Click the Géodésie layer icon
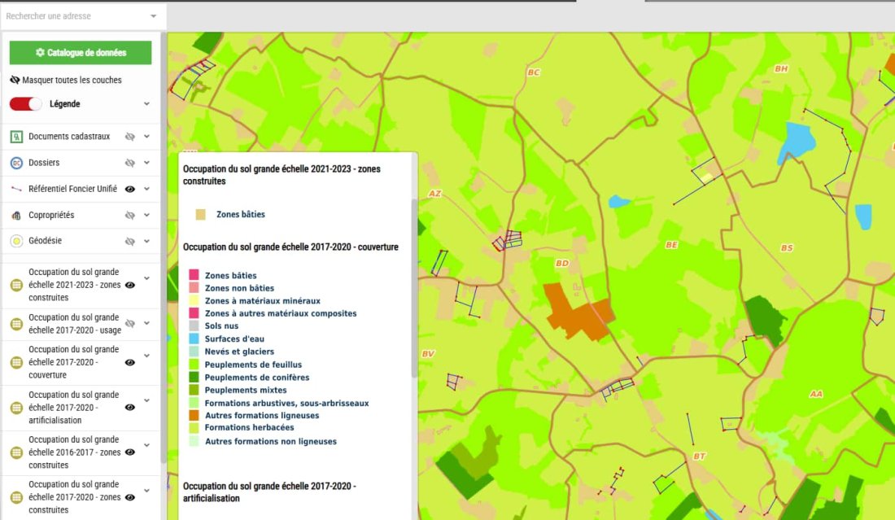895x520 pixels. coord(16,241)
